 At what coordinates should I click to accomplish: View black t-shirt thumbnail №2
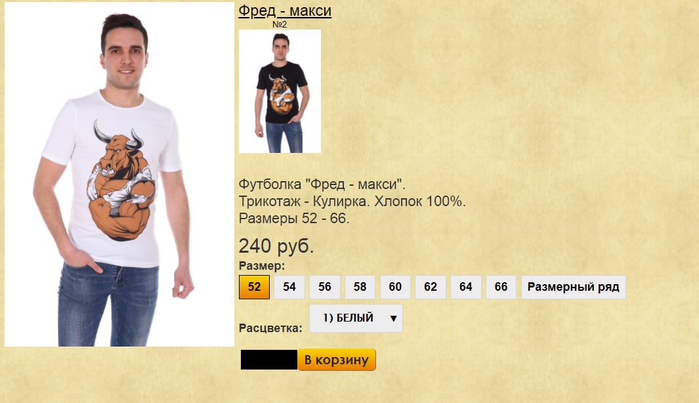pyautogui.click(x=280, y=91)
